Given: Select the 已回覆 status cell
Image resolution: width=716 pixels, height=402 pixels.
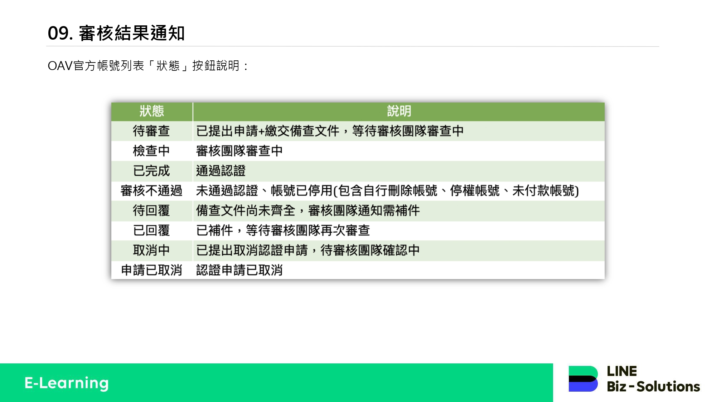Looking at the screenshot, I should click(151, 230).
